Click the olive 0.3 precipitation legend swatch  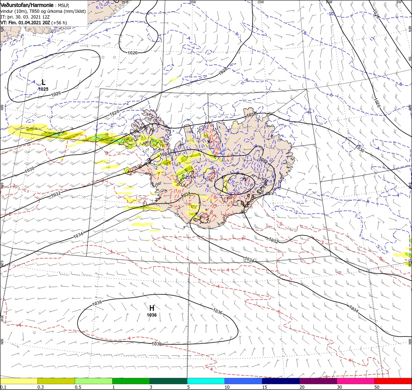click(x=56, y=381)
